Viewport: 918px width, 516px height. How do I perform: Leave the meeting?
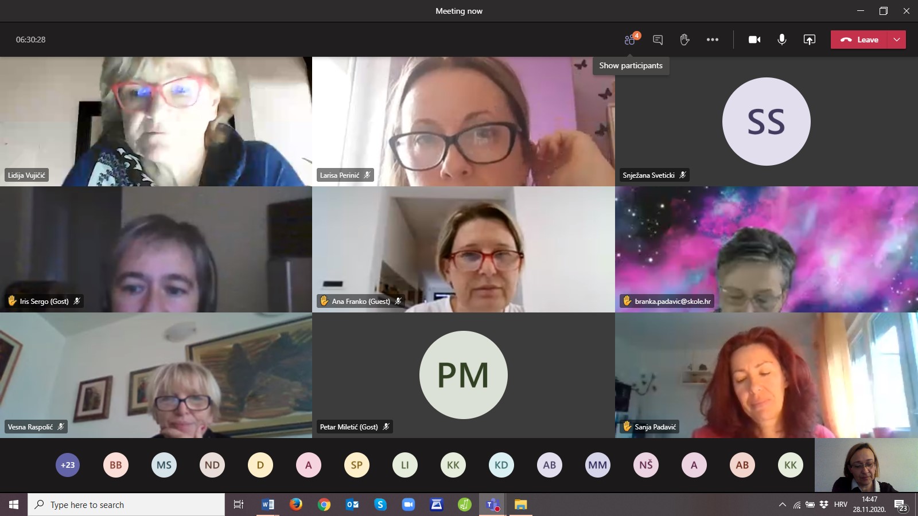pos(859,40)
